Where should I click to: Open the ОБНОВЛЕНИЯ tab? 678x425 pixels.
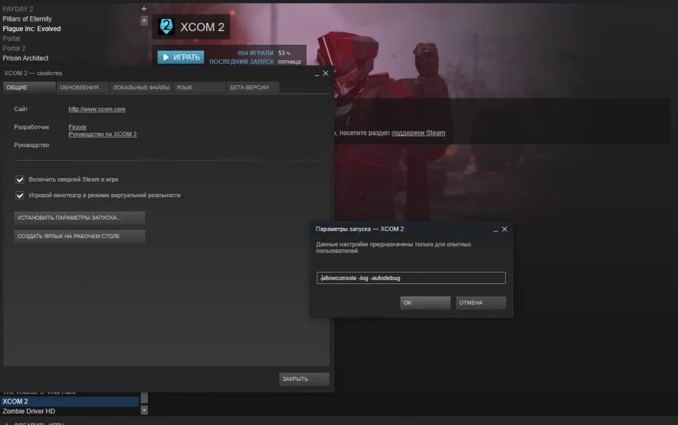(82, 87)
